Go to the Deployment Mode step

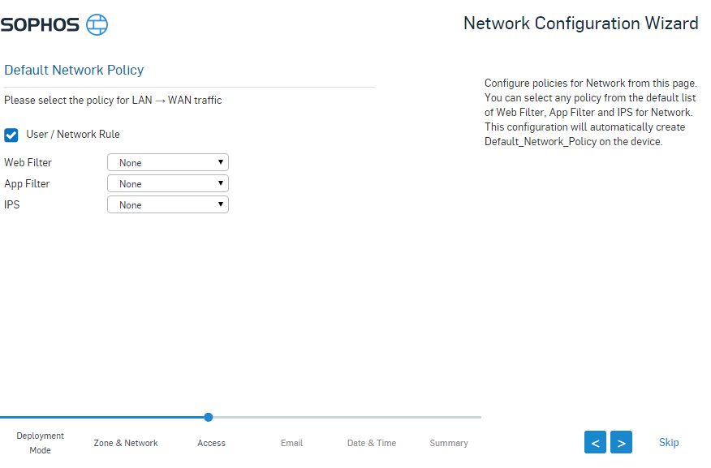[x=40, y=443]
